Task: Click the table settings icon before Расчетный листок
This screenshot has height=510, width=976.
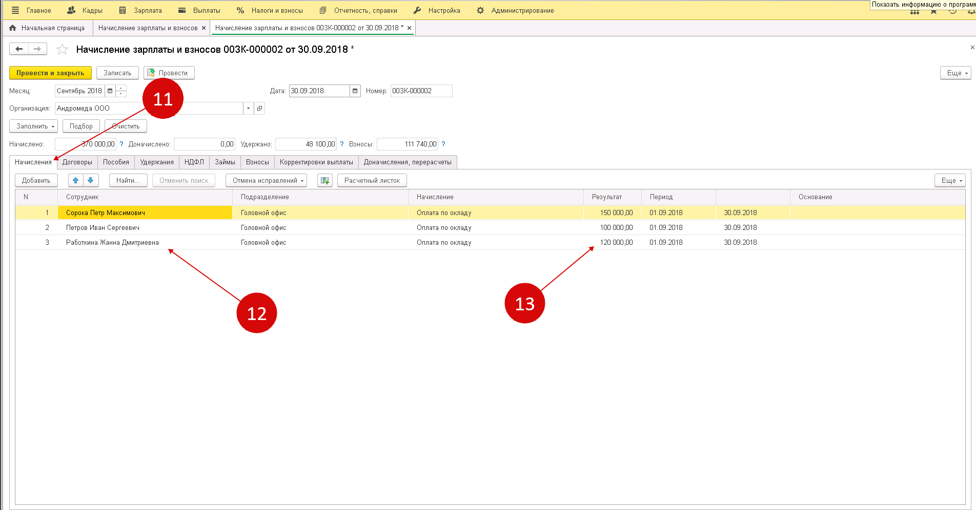Action: 324,180
